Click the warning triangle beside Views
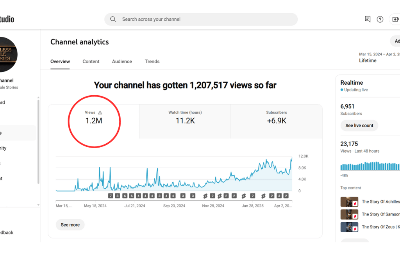This screenshot has width=400, height=253. click(x=100, y=112)
